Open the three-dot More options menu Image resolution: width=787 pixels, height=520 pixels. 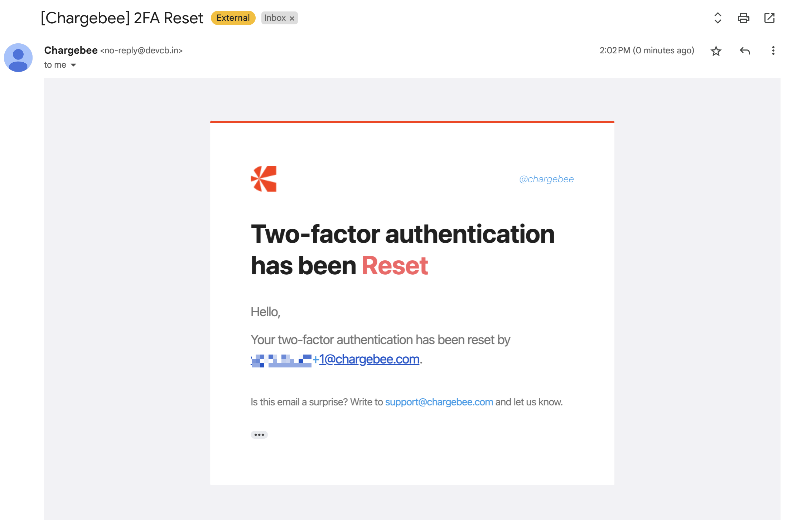773,51
